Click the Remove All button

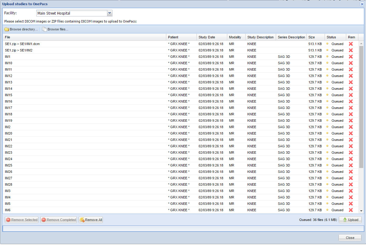coord(91,220)
